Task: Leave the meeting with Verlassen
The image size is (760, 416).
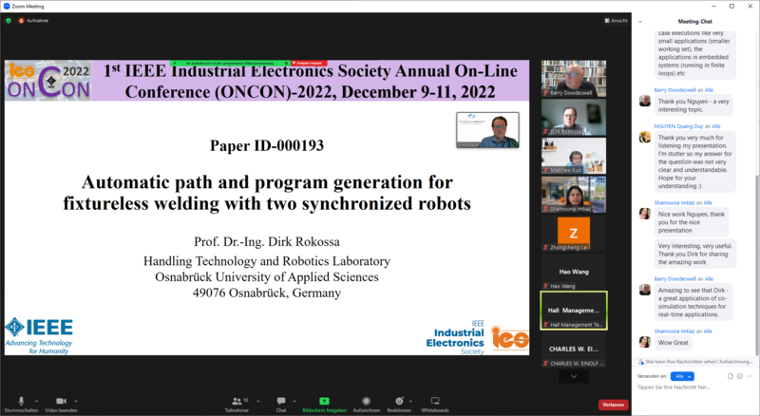Action: click(613, 405)
